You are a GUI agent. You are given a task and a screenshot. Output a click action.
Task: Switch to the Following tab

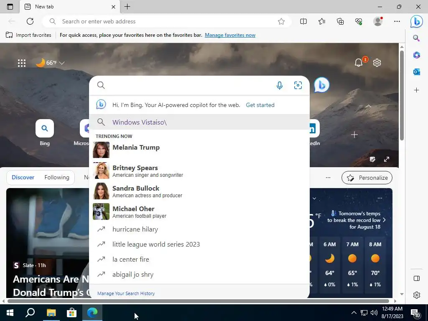[57, 177]
